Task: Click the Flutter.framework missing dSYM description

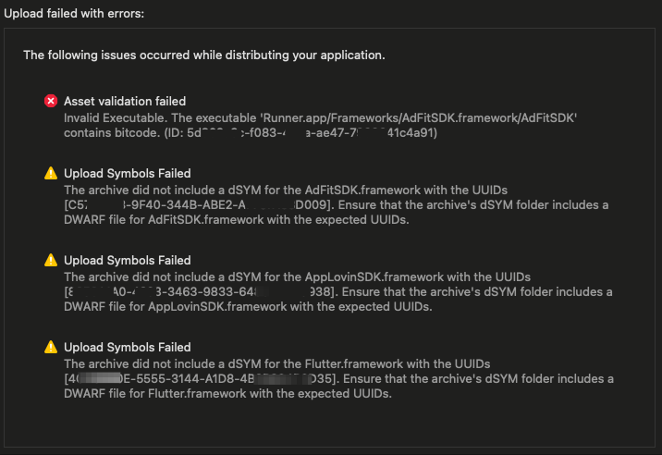Action: (277, 363)
